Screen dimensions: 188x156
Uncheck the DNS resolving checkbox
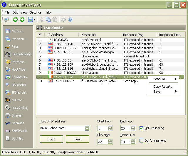[141, 128]
